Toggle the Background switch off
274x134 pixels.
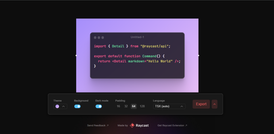[77, 106]
